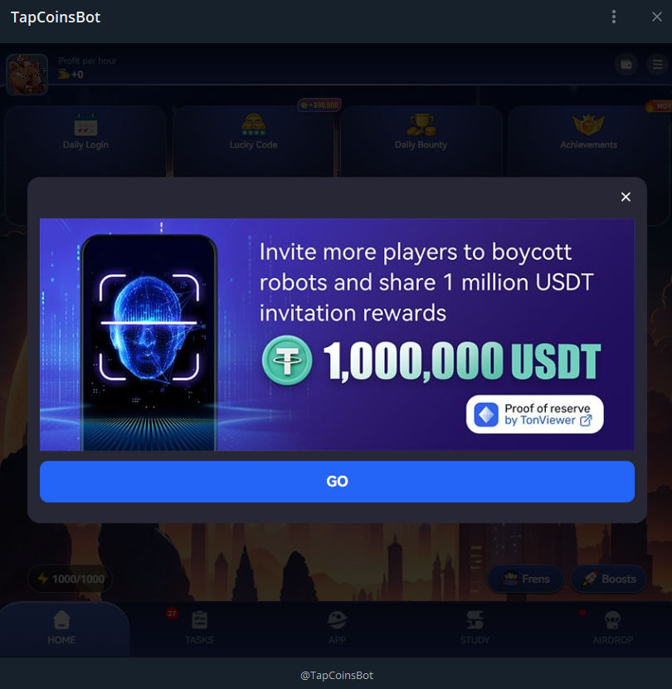
Task: Open the AIRDROP tab
Action: 613,628
